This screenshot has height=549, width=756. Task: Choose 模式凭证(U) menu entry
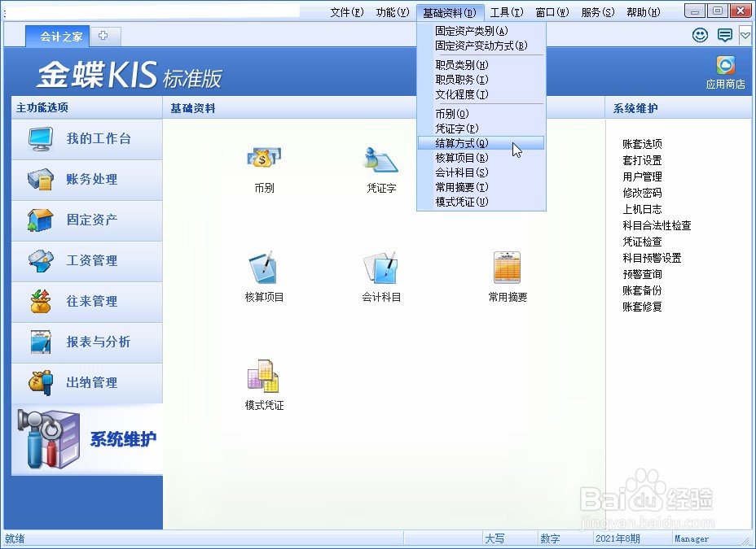(481, 202)
